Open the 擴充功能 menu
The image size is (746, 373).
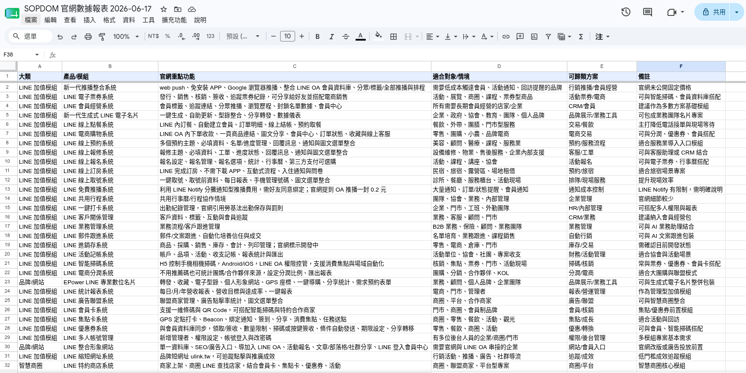pos(174,20)
